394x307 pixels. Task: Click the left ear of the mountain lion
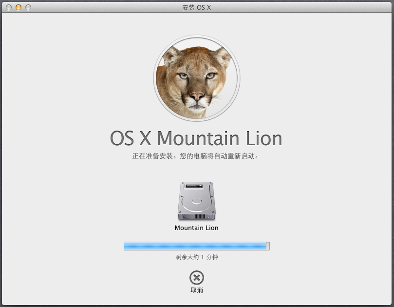171,56
